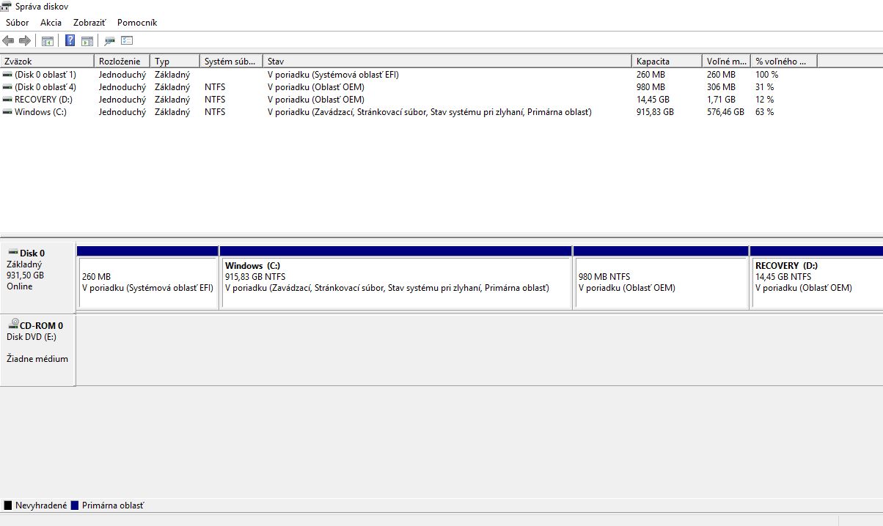The width and height of the screenshot is (883, 526).
Task: Open the Pomocník menu
Action: [137, 23]
